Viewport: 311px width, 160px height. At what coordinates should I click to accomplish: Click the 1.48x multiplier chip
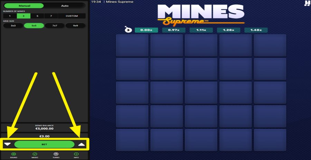click(x=256, y=30)
